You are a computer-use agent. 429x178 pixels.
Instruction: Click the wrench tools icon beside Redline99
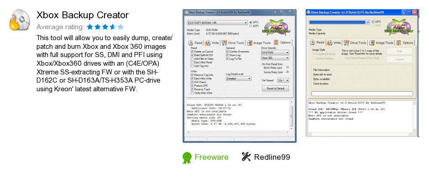(246, 157)
